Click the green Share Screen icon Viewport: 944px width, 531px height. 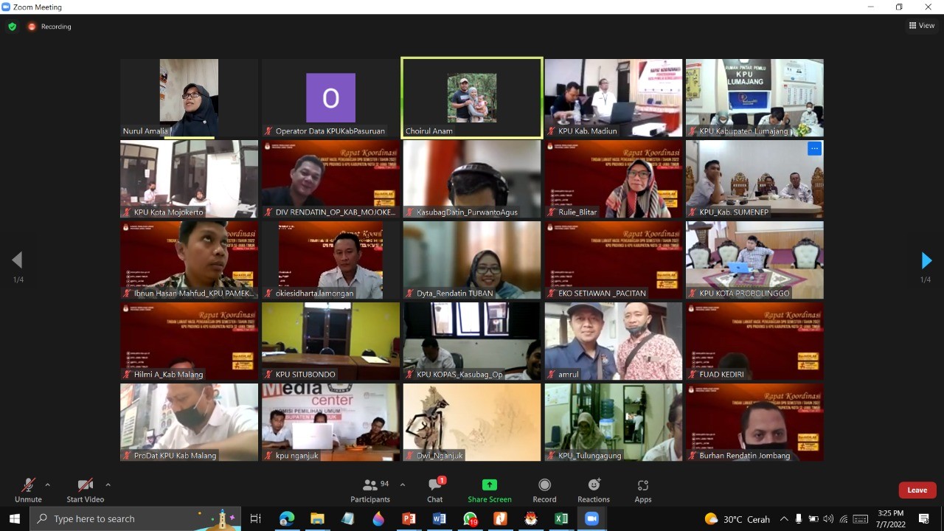point(490,490)
